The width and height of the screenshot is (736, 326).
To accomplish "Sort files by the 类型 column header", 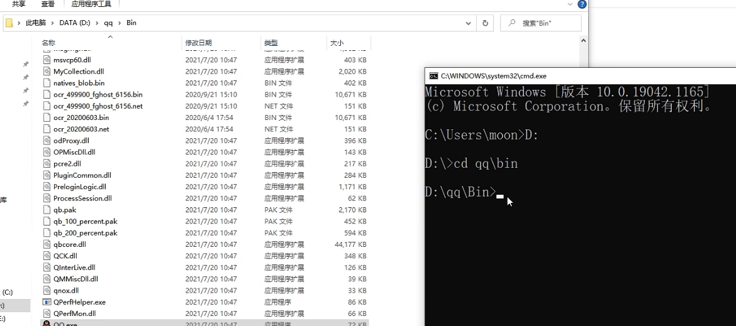I will pyautogui.click(x=271, y=43).
